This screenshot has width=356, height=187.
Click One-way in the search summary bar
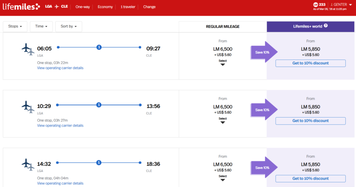(83, 7)
